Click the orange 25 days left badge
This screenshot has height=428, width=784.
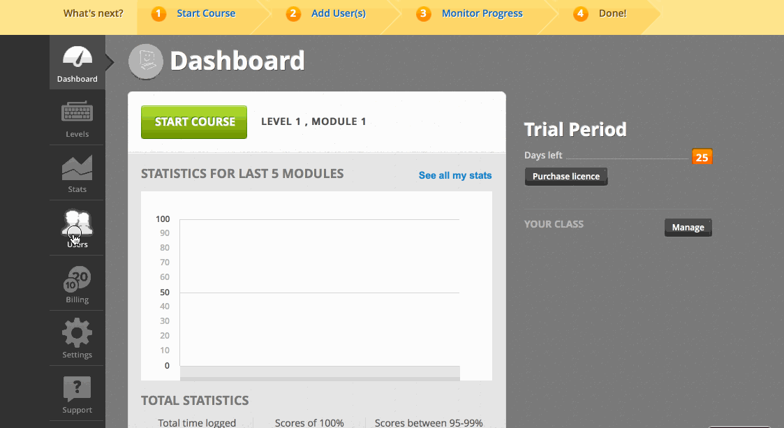(x=702, y=156)
